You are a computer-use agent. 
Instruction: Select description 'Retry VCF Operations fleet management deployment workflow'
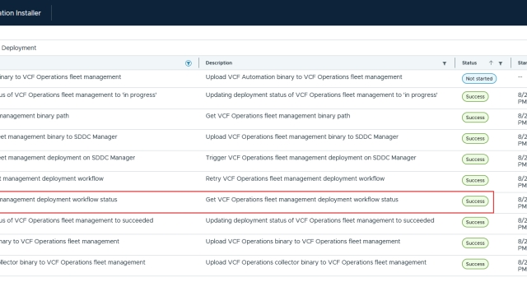point(295,178)
